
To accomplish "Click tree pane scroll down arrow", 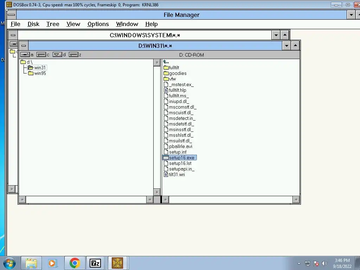I will coord(157,192).
